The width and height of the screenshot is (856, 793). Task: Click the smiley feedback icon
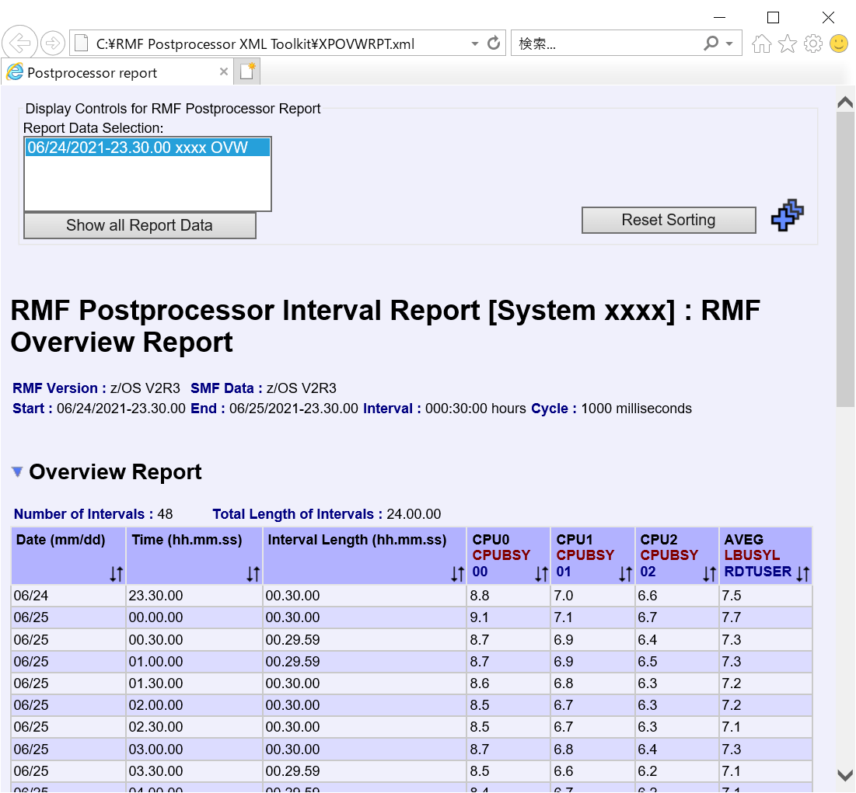(839, 43)
